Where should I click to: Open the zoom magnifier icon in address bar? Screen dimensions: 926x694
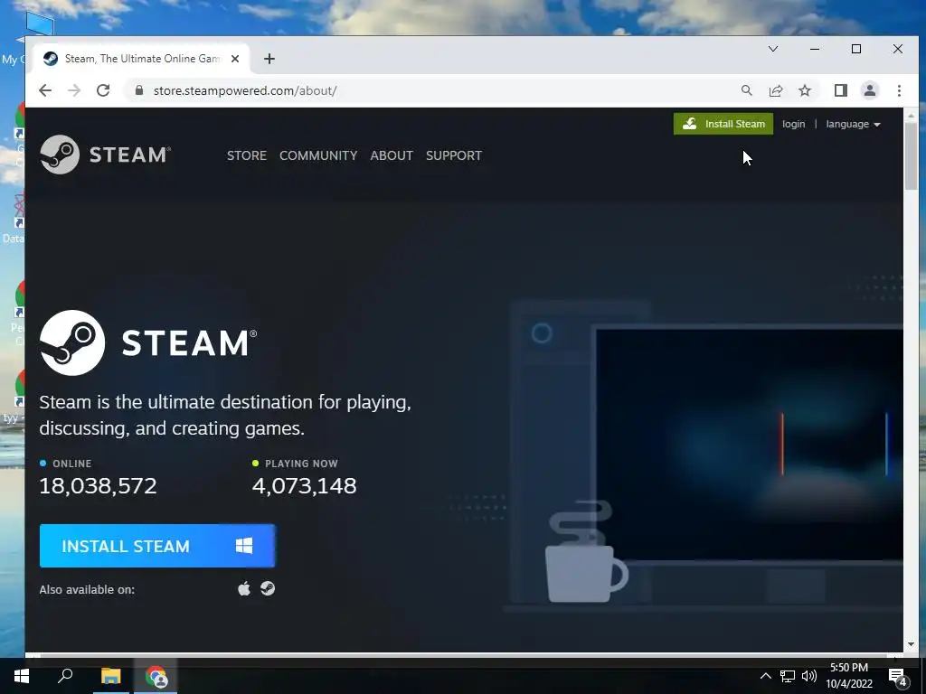pyautogui.click(x=746, y=90)
